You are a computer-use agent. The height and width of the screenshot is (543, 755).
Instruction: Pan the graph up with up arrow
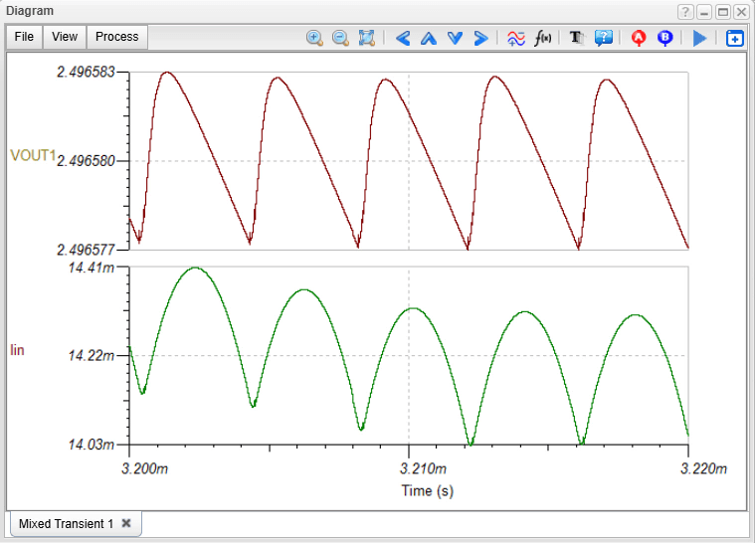tap(429, 38)
